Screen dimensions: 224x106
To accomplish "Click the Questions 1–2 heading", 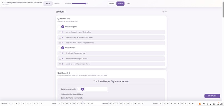I will coord(64,19).
